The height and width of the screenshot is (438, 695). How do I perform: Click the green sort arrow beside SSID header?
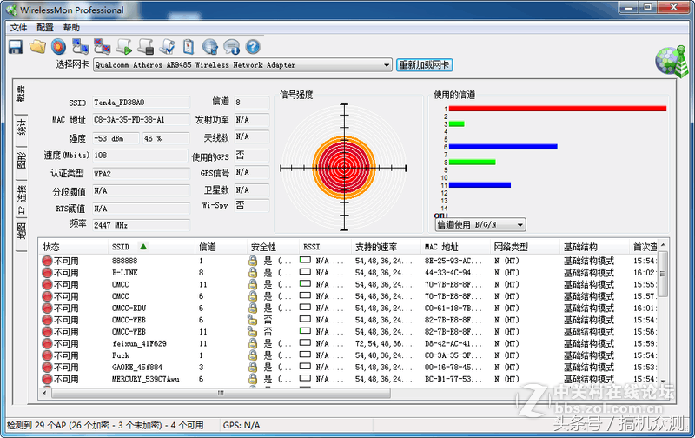(x=143, y=247)
